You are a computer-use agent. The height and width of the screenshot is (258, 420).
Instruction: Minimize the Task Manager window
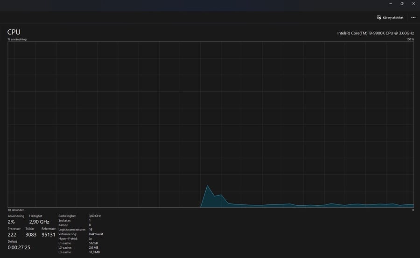click(x=391, y=3)
